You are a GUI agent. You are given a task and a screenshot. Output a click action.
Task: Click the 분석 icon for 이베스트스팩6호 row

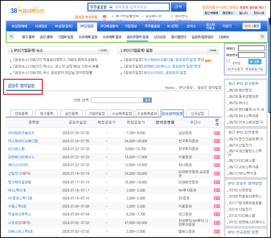coord(217,231)
